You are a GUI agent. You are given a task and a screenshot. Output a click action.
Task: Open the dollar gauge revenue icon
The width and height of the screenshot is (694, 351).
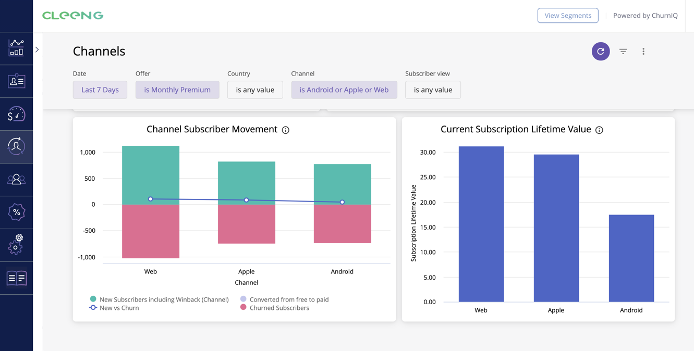16,114
